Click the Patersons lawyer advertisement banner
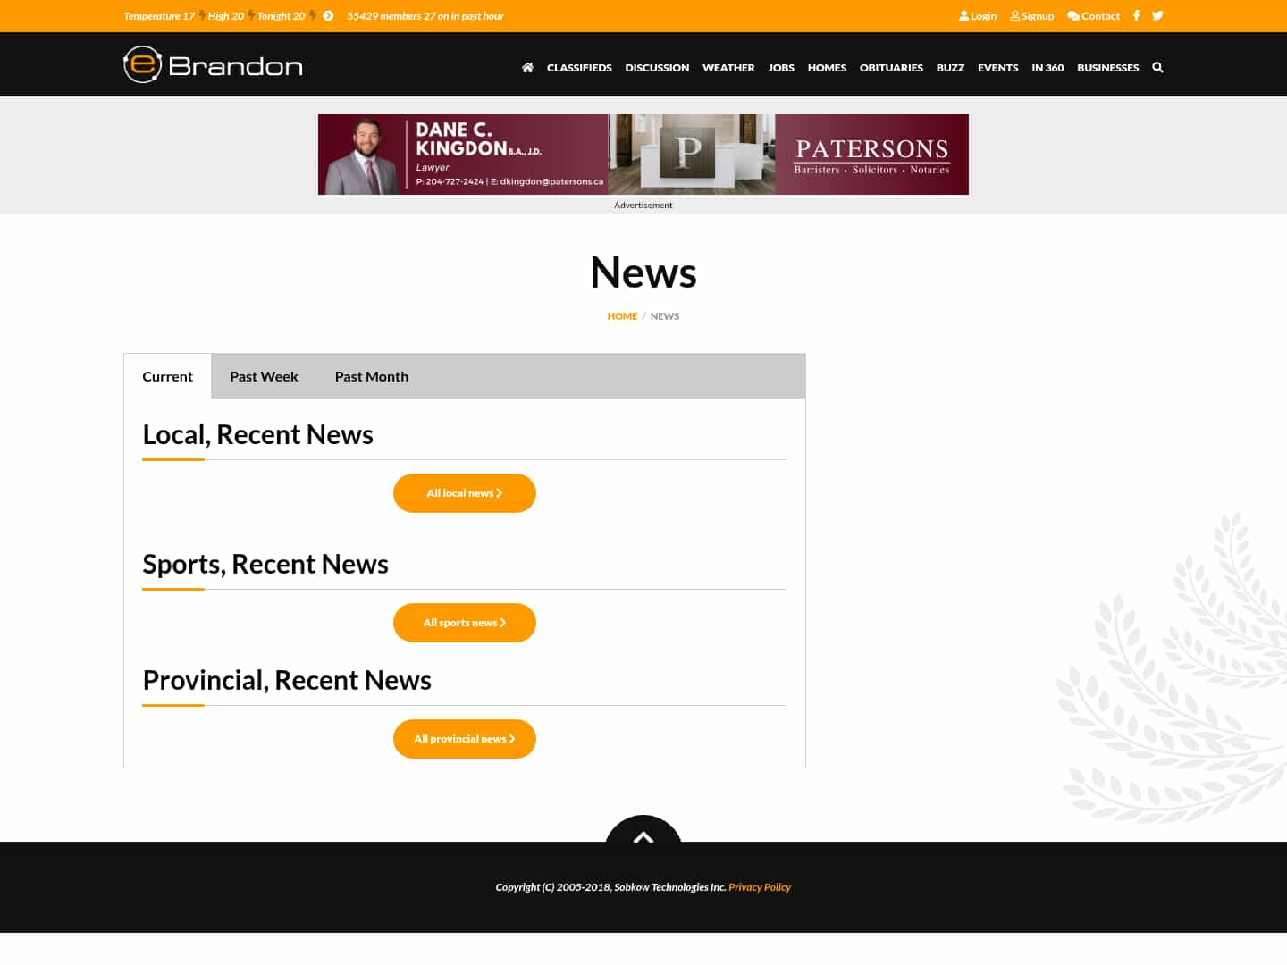This screenshot has height=965, width=1287. click(643, 155)
